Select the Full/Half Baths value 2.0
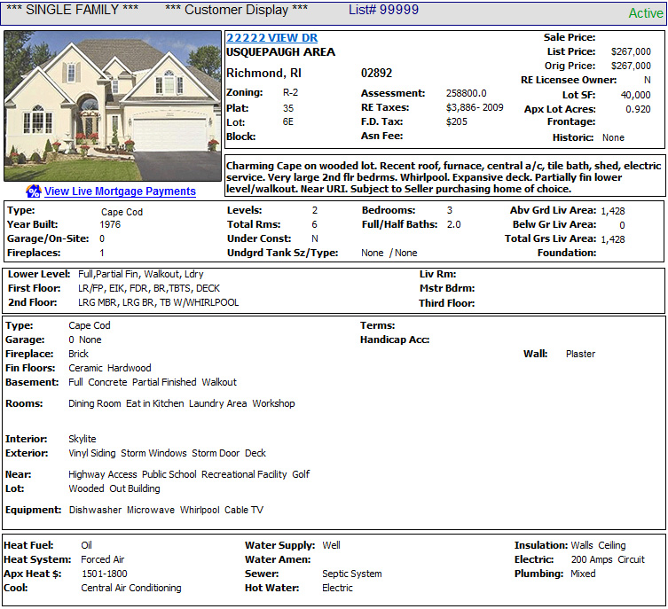This screenshot has width=668, height=609. click(453, 224)
